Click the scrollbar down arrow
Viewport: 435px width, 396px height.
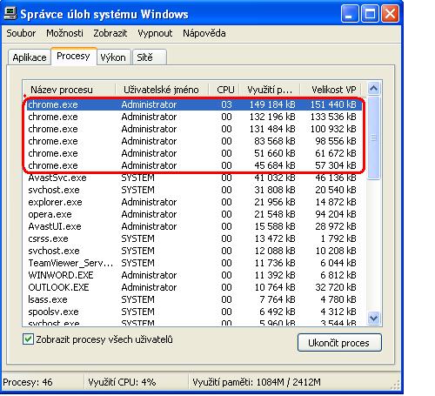pyautogui.click(x=373, y=318)
